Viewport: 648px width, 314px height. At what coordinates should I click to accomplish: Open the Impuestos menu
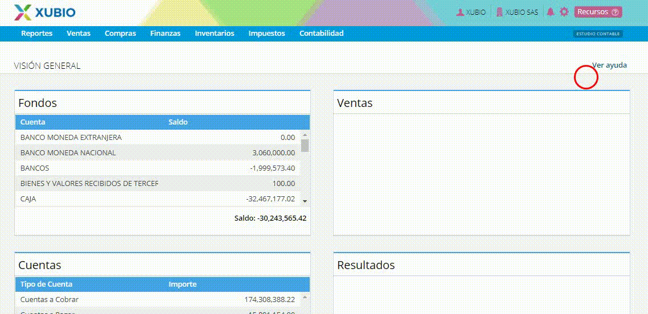[x=266, y=34]
